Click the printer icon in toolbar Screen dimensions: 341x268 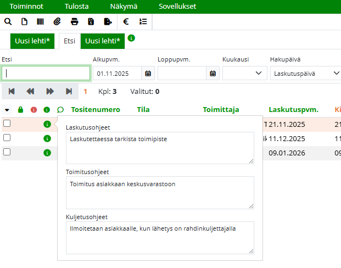74,22
